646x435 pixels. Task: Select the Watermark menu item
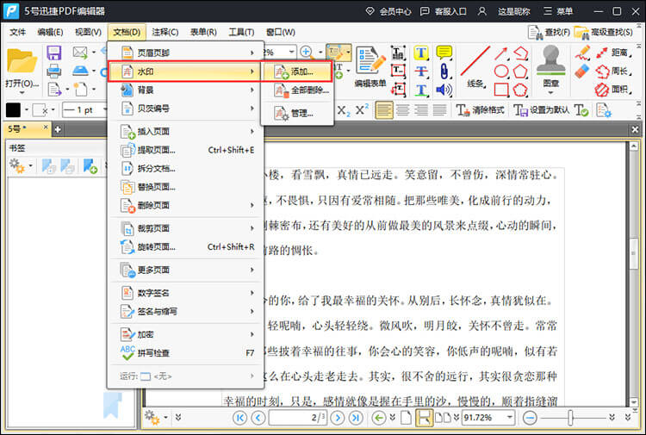click(185, 71)
